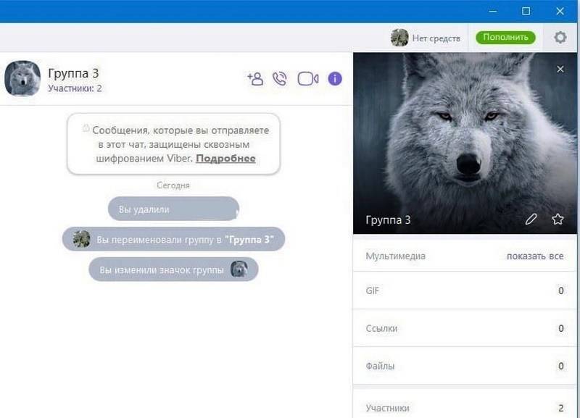This screenshot has width=580, height=418.
Task: Start a video call with the group
Action: click(x=307, y=79)
